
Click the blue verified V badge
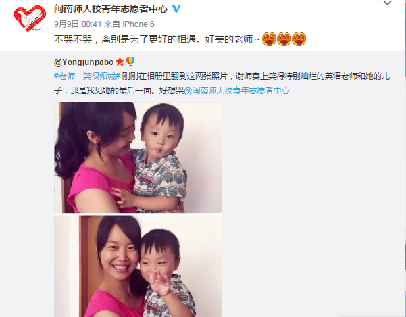pos(176,9)
